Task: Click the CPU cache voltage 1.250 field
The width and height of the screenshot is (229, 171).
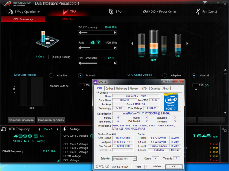Action: pos(198,85)
